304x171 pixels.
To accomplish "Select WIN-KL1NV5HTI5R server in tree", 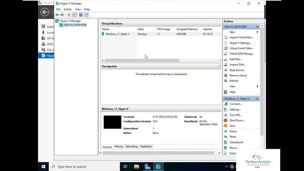I will click(x=75, y=25).
